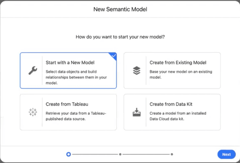This screenshot has height=163, width=240.
Task: Click the Create from Data Kit heading
Action: coord(171,104)
